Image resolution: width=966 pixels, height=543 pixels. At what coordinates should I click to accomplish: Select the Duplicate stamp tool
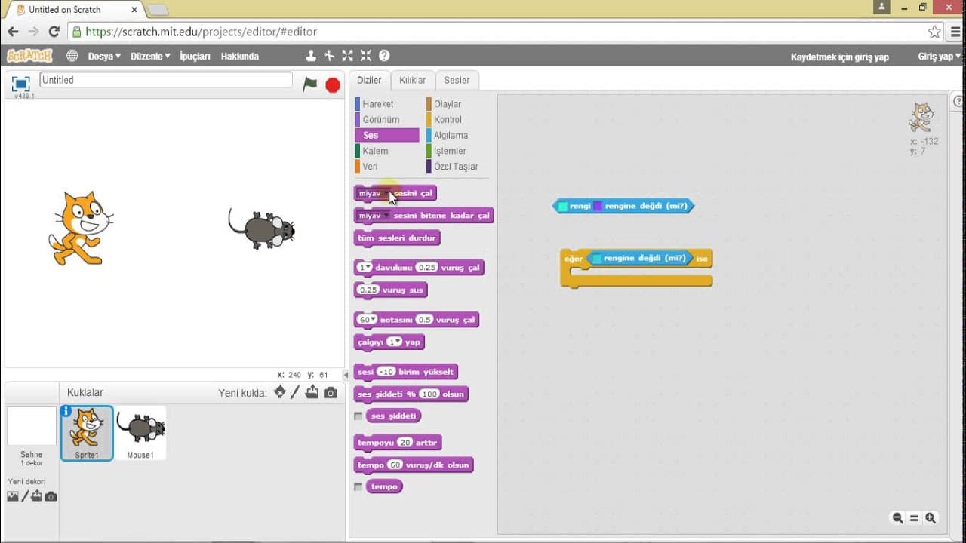pyautogui.click(x=310, y=56)
